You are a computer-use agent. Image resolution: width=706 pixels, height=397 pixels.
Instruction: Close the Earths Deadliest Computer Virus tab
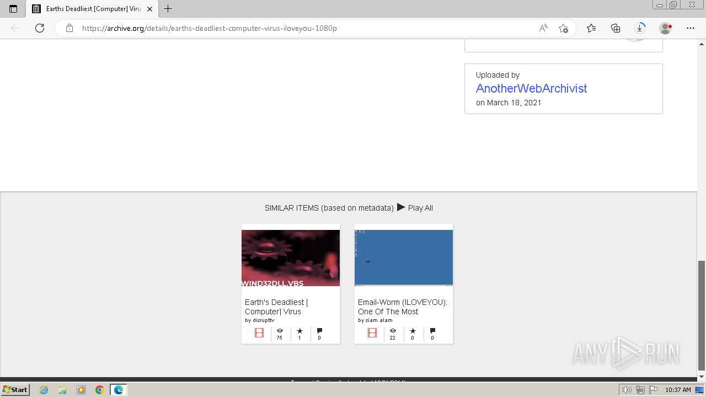[x=149, y=9]
